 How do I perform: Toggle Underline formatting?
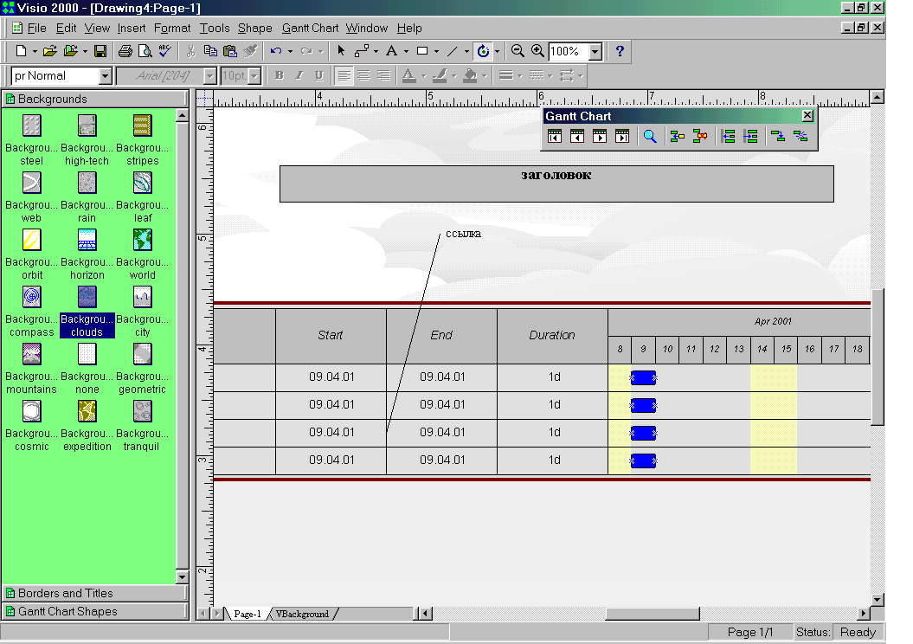point(319,75)
